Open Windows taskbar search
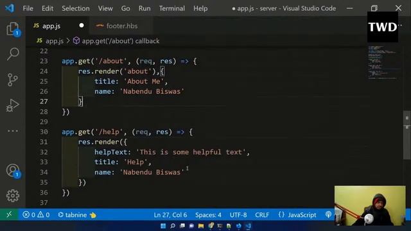 click(x=173, y=226)
